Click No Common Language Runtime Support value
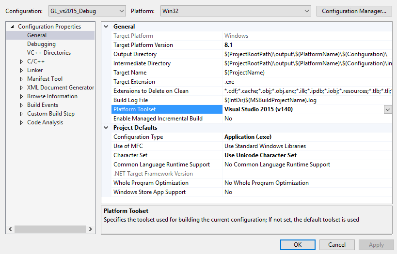This screenshot has height=254, width=397. [277, 164]
